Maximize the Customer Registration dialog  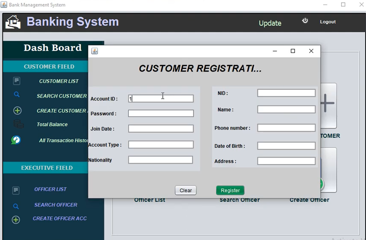293,51
